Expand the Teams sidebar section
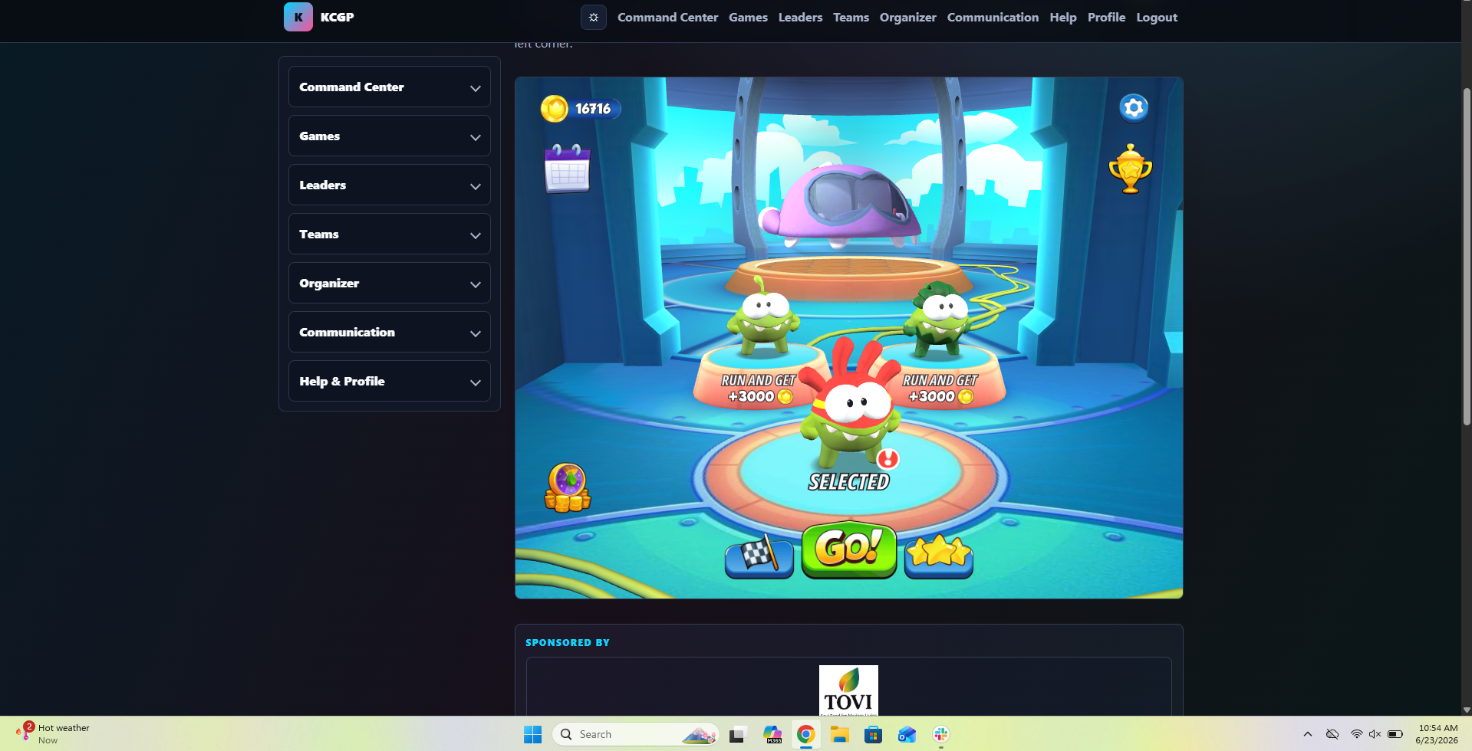This screenshot has width=1472, height=751. [x=390, y=234]
